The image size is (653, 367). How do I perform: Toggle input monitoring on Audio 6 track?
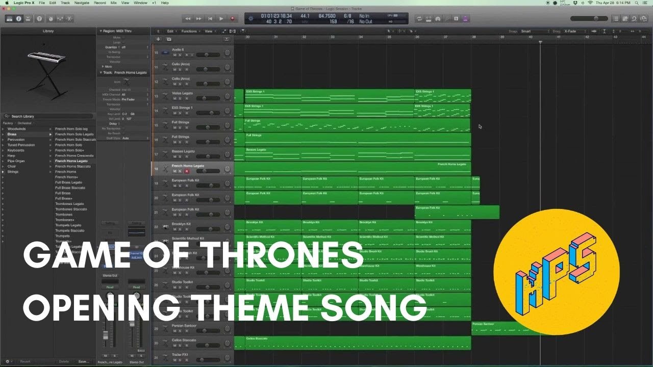pos(192,55)
